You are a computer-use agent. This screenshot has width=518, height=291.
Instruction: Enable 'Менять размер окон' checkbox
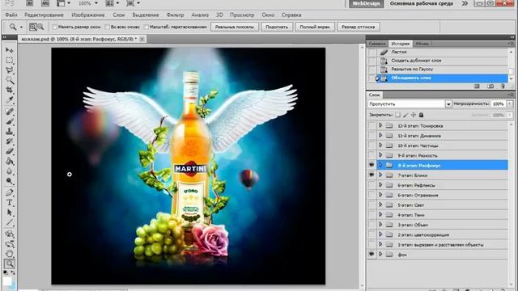click(55, 27)
